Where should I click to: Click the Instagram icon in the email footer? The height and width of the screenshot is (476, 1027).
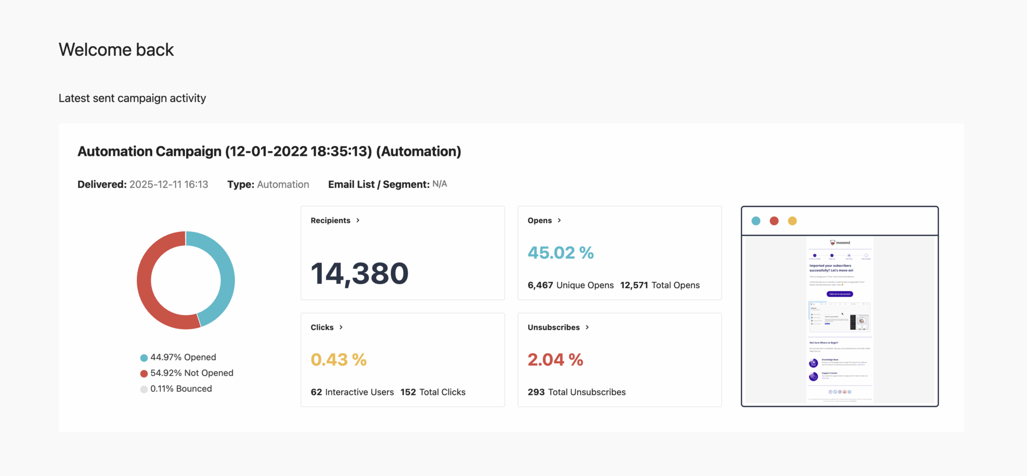point(840,392)
